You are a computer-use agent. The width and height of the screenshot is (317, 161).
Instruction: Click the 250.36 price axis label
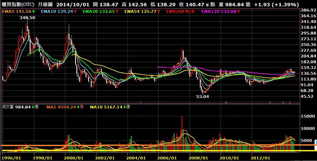pyautogui.click(x=308, y=45)
